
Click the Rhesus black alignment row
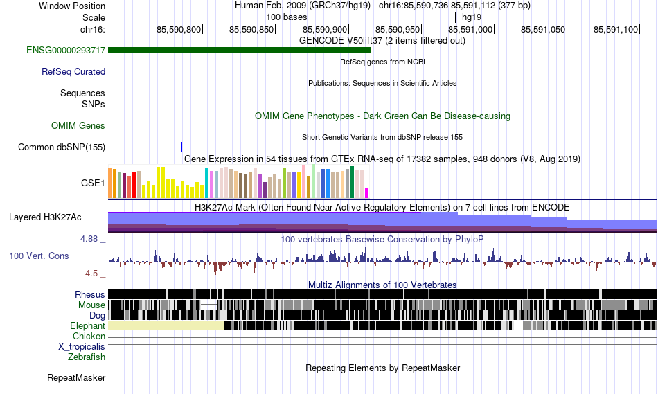pos(382,294)
